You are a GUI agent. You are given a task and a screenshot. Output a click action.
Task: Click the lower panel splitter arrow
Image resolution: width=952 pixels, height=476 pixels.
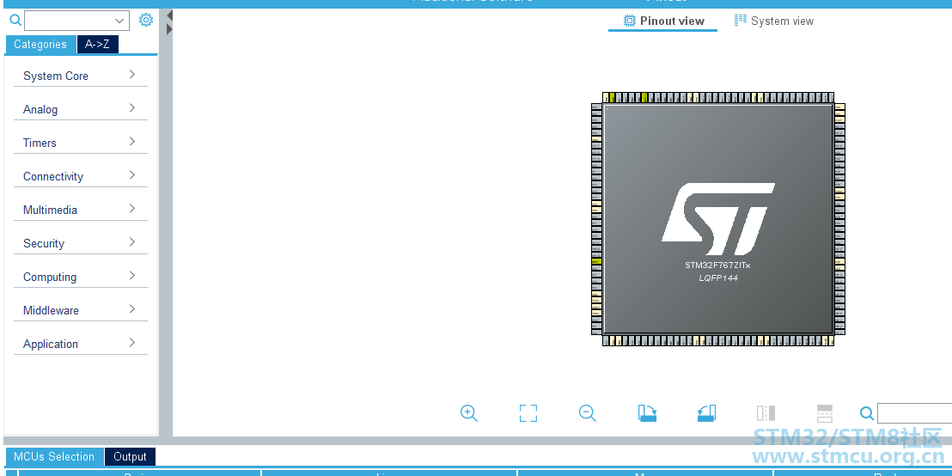[169, 29]
